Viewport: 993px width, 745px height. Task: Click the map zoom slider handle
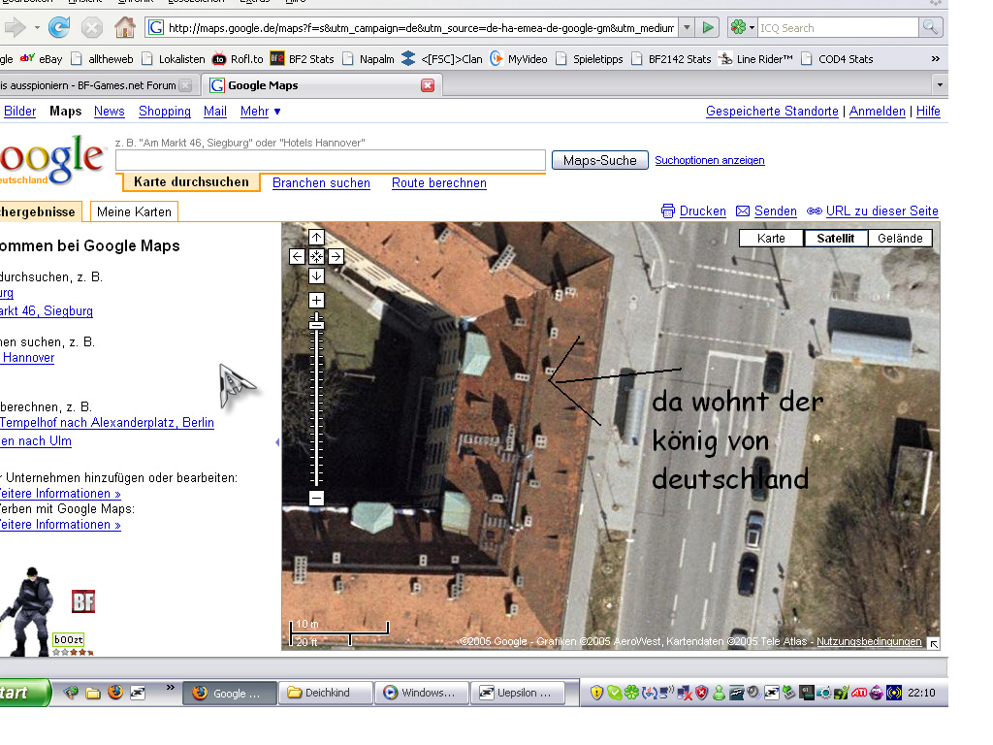point(316,325)
